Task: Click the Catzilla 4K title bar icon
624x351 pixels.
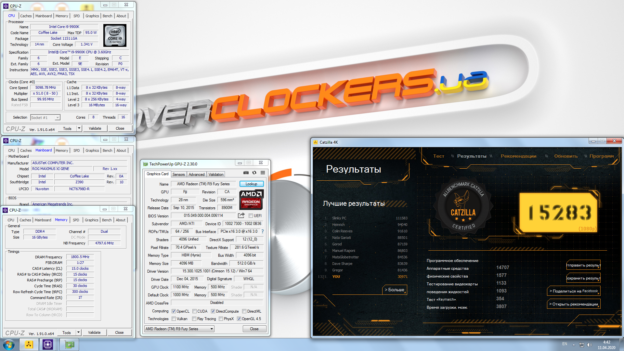Action: click(x=316, y=142)
